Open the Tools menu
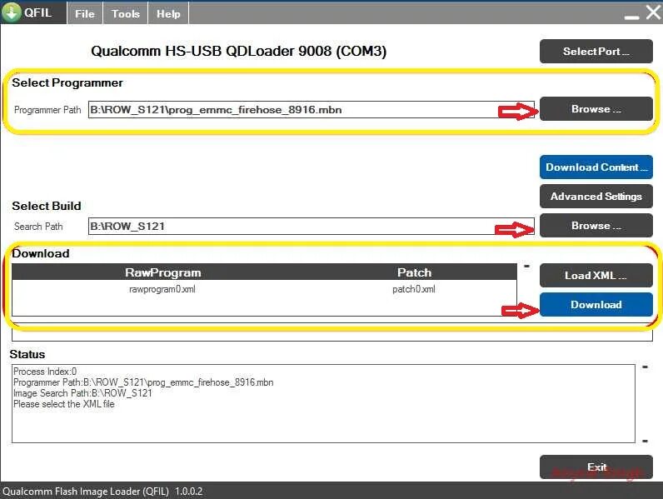The height and width of the screenshot is (499, 663). (126, 13)
